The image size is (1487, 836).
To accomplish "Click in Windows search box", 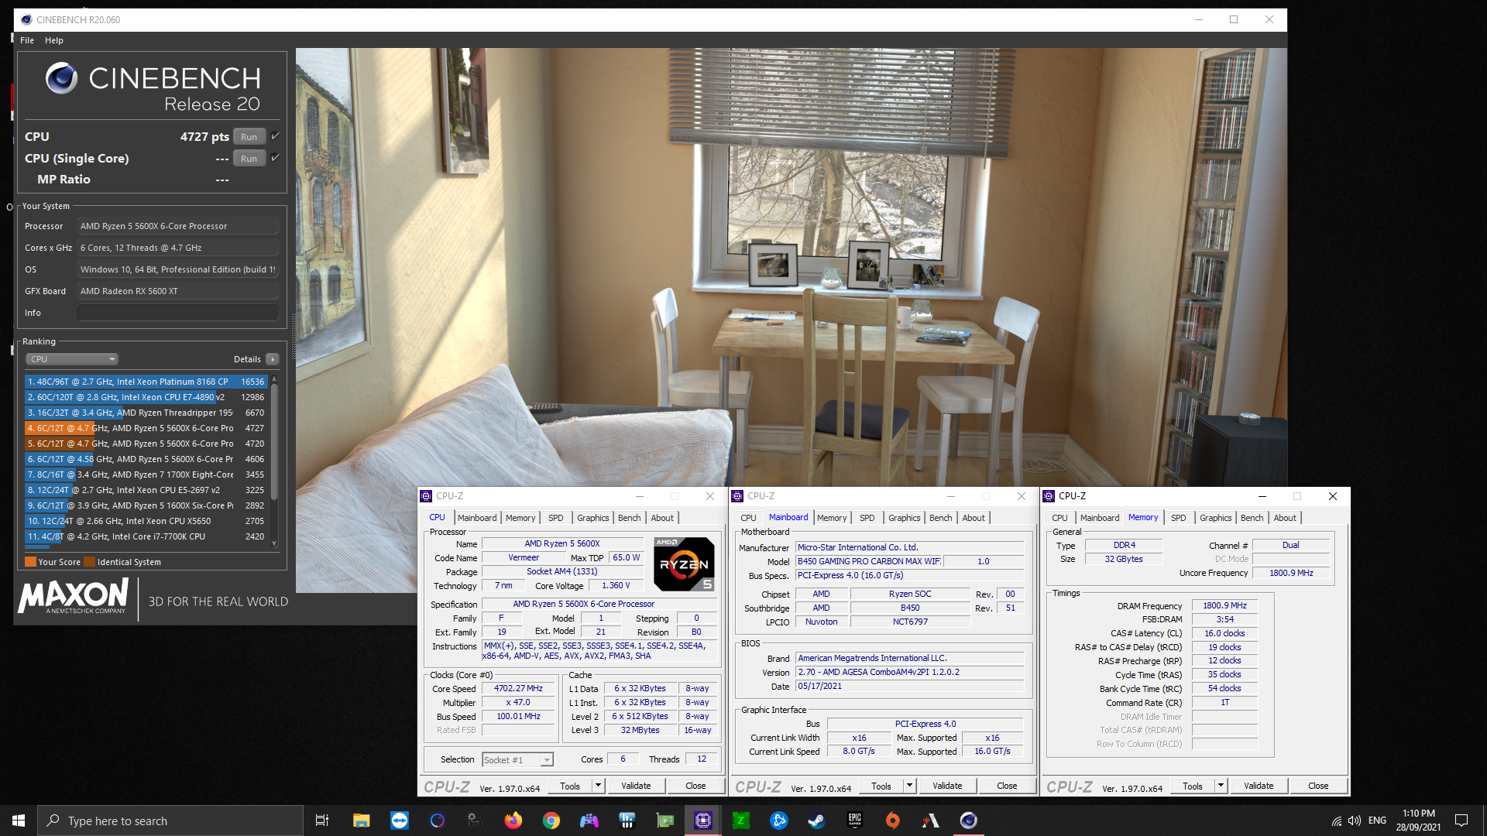I will pyautogui.click(x=170, y=821).
